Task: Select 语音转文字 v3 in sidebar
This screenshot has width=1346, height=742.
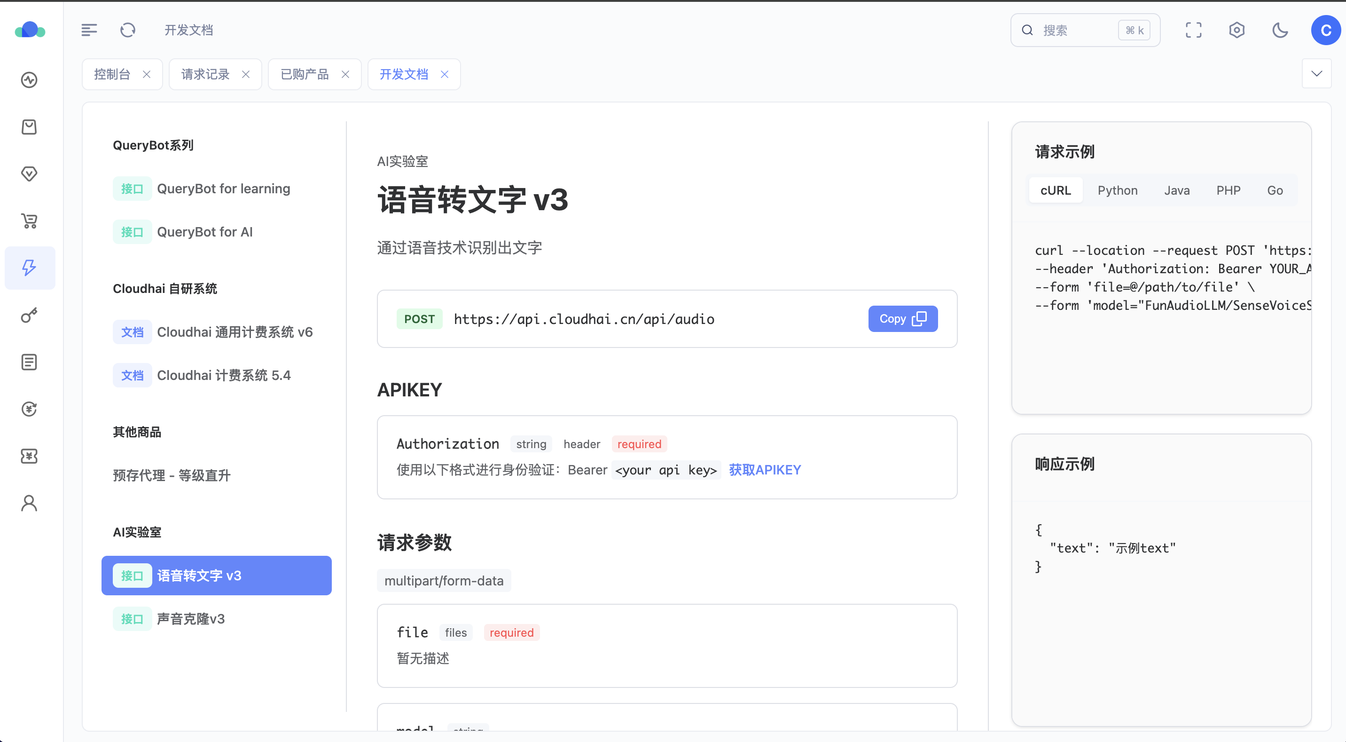Action: [216, 576]
